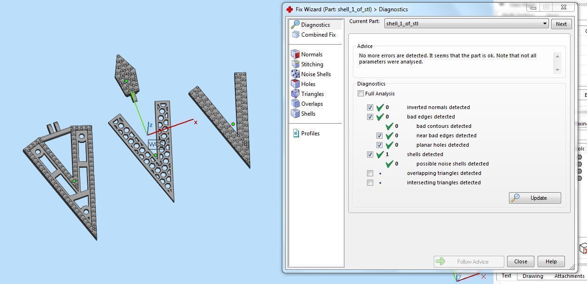This screenshot has height=284, width=587.
Task: Switch to the Drawing tab
Action: [532, 276]
